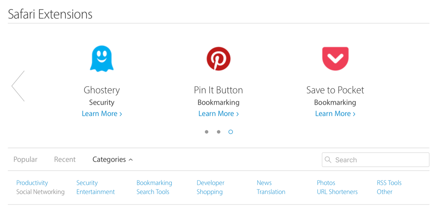Click the Pinterest Pin It icon
Viewport: 439px width, 211px height.
pyautogui.click(x=219, y=59)
